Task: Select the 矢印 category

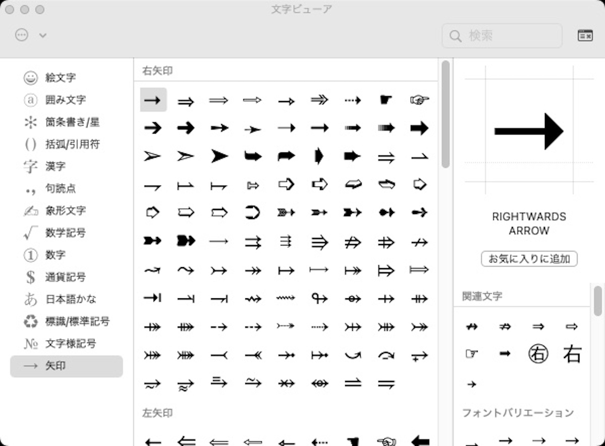Action: [66, 366]
